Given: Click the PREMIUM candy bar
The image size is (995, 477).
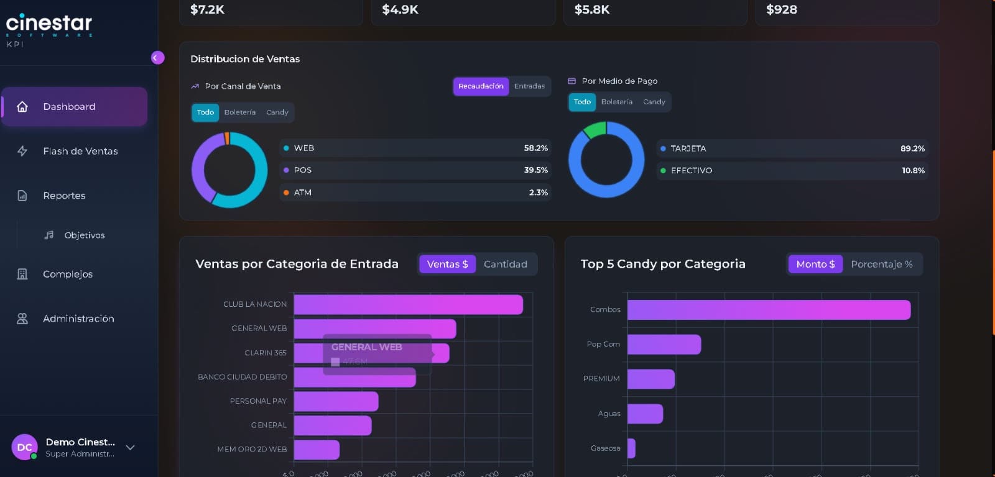Looking at the screenshot, I should pyautogui.click(x=650, y=379).
